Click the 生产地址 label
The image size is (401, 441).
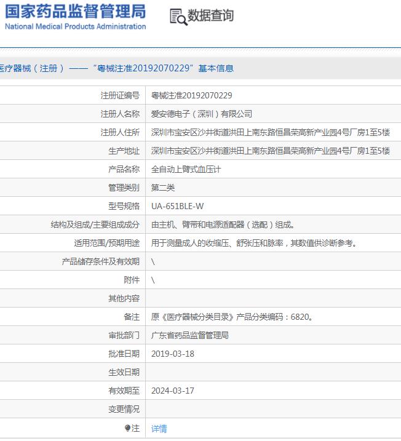pos(124,151)
